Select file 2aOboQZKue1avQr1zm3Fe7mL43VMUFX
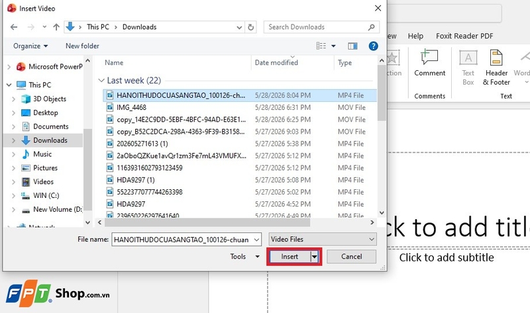This screenshot has width=530, height=313. click(x=240, y=156)
